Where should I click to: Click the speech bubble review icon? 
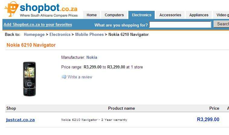click(64, 77)
